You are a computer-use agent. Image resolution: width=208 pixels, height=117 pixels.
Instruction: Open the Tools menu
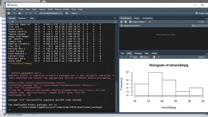pyautogui.click(x=74, y=9)
